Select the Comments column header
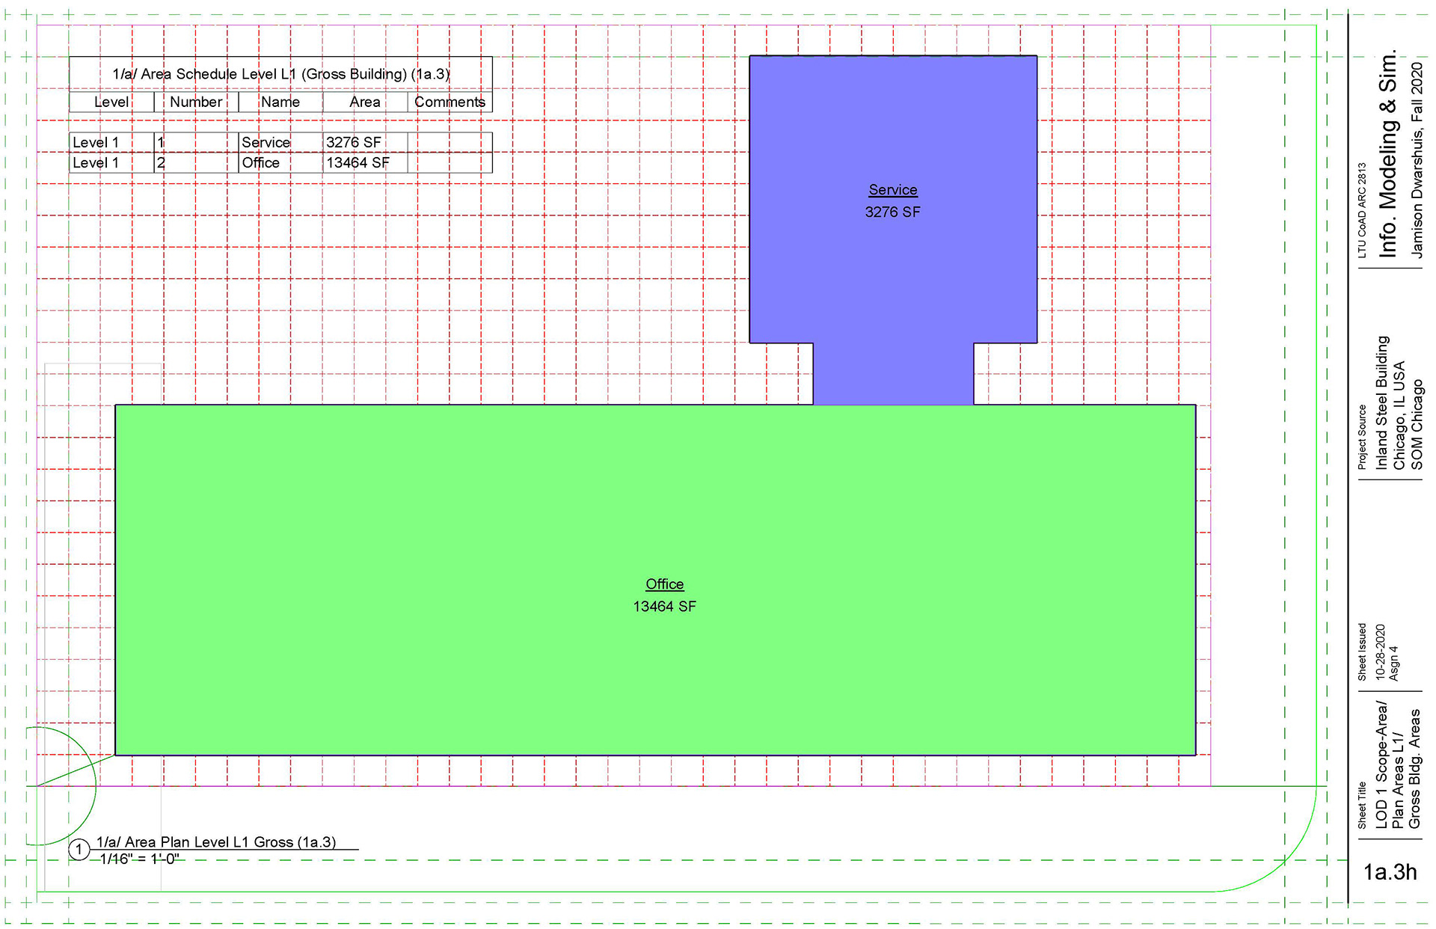1436x929 pixels. point(449,102)
